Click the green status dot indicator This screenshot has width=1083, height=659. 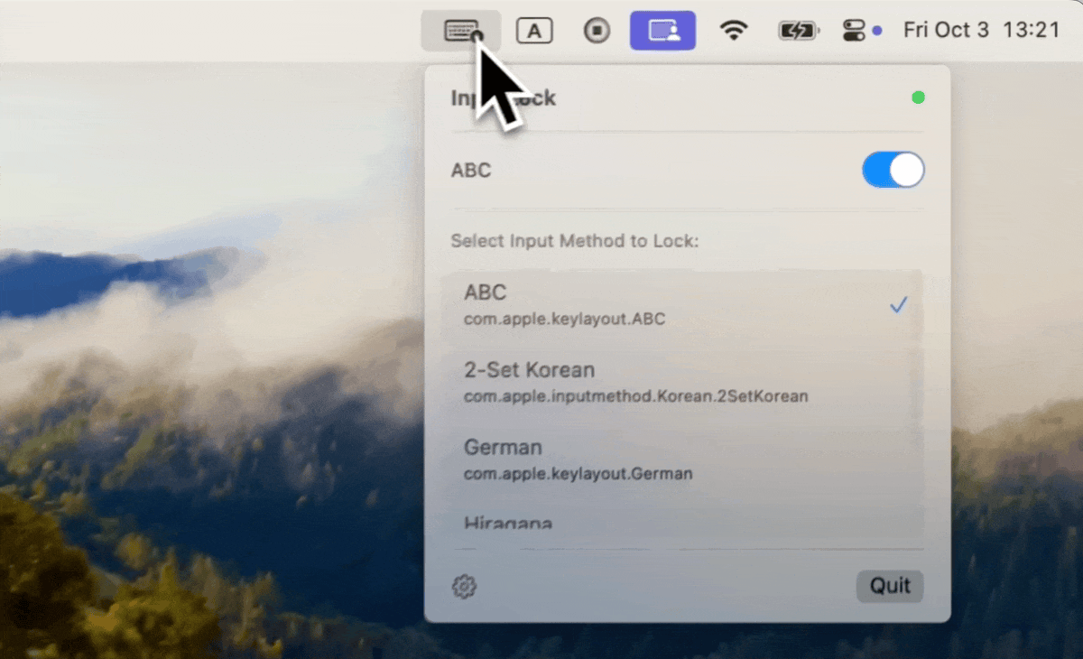[918, 97]
